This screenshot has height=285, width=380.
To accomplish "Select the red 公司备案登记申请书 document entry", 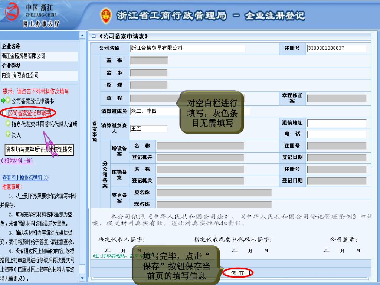I will click(x=29, y=113).
